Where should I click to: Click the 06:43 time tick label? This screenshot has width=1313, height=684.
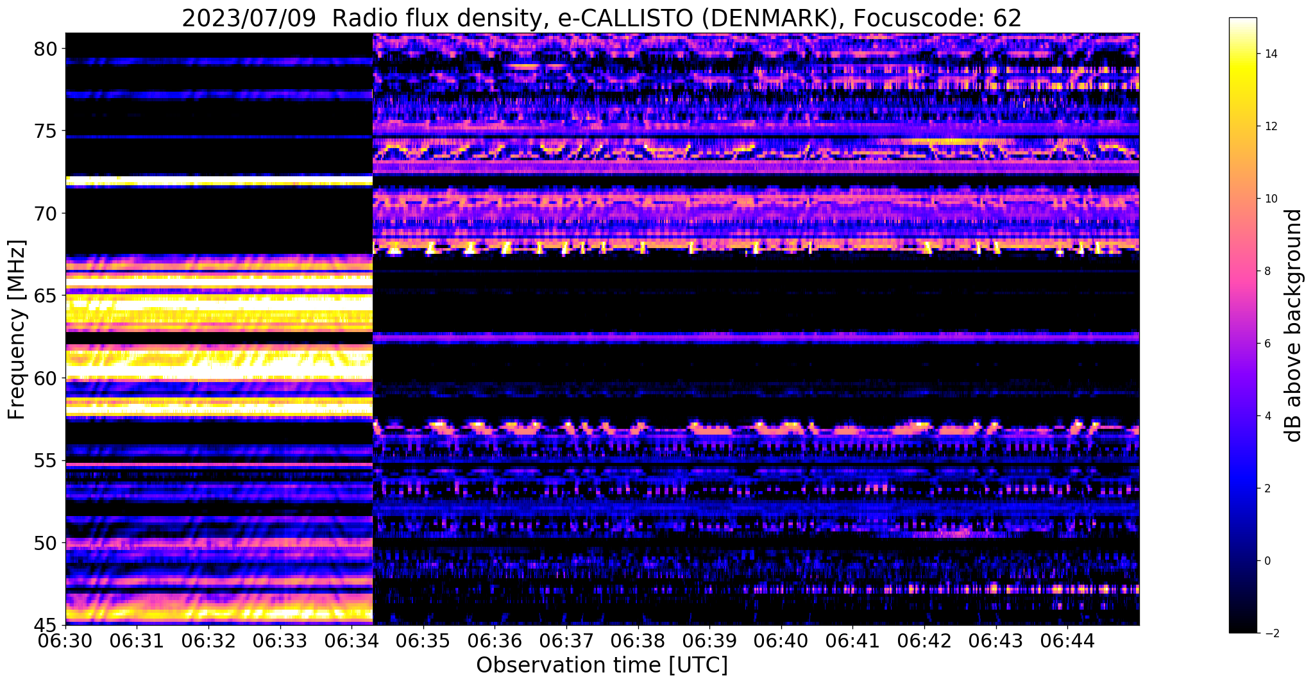coord(996,640)
